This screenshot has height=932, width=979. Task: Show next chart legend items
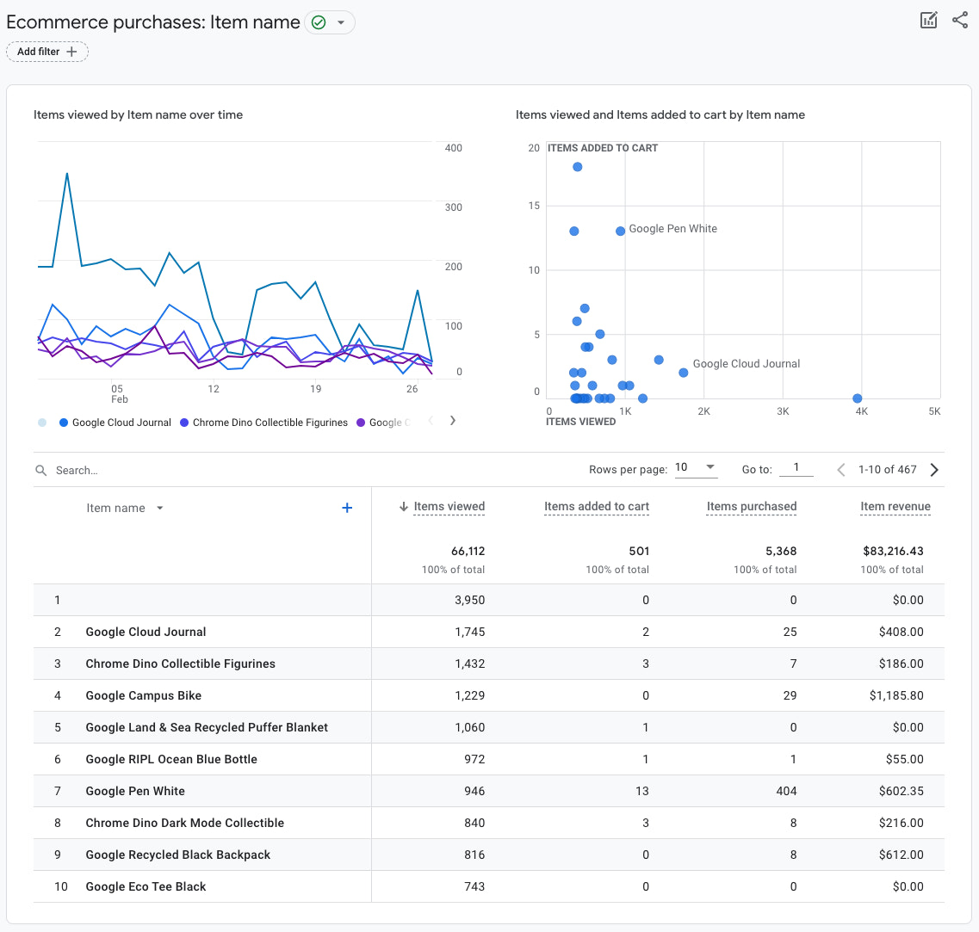point(453,421)
